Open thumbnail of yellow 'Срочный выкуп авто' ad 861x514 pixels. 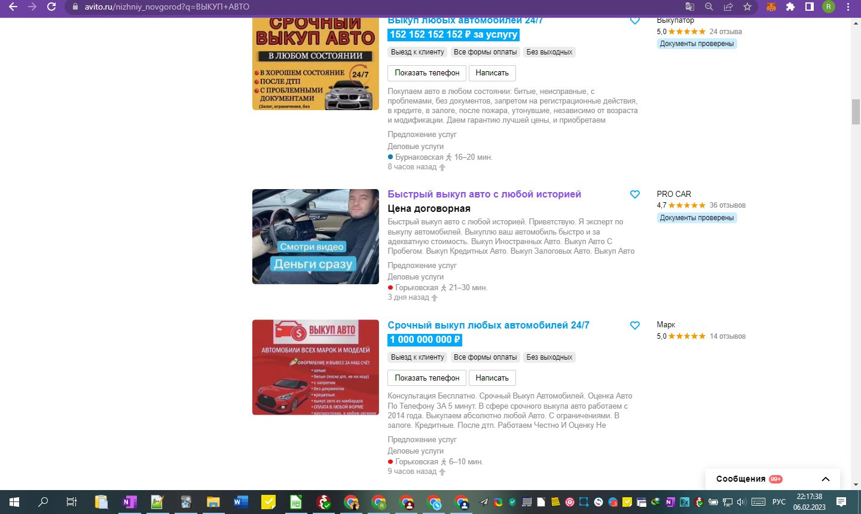point(316,64)
